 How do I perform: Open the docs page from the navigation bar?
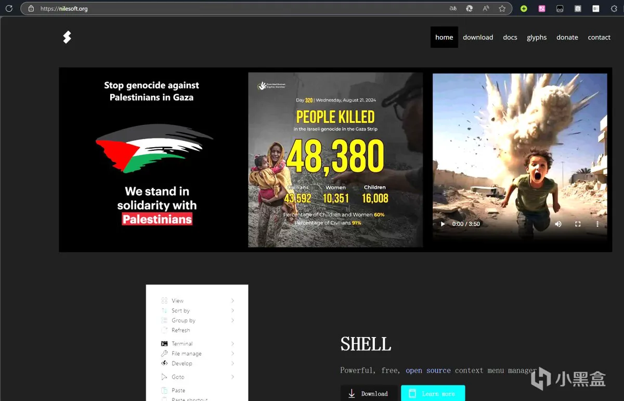(x=510, y=37)
